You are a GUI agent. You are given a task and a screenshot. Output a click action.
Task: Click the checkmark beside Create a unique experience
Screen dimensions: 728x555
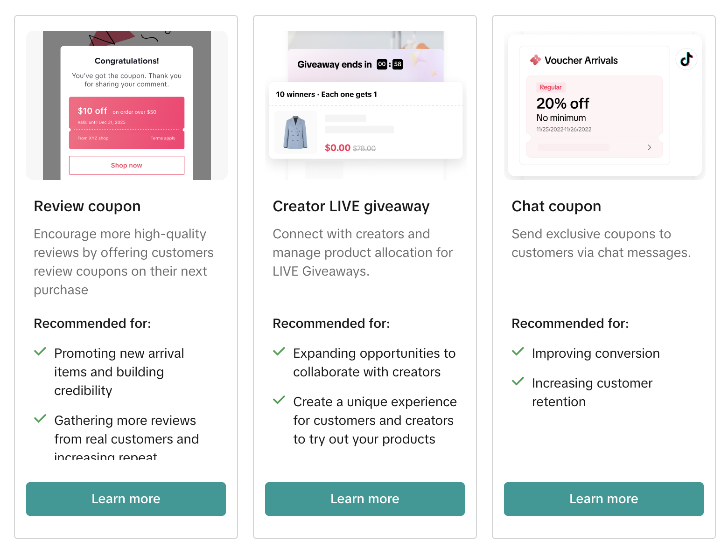279,400
